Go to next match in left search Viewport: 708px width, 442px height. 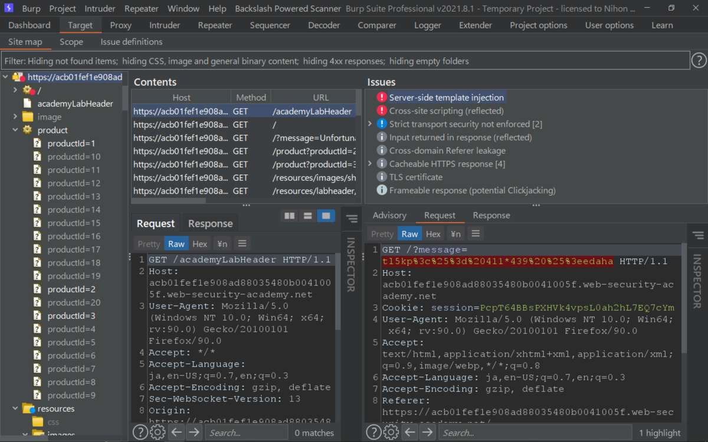coord(194,433)
